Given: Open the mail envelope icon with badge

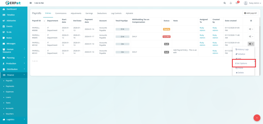Looking at the screenshot, I should (x=237, y=3).
